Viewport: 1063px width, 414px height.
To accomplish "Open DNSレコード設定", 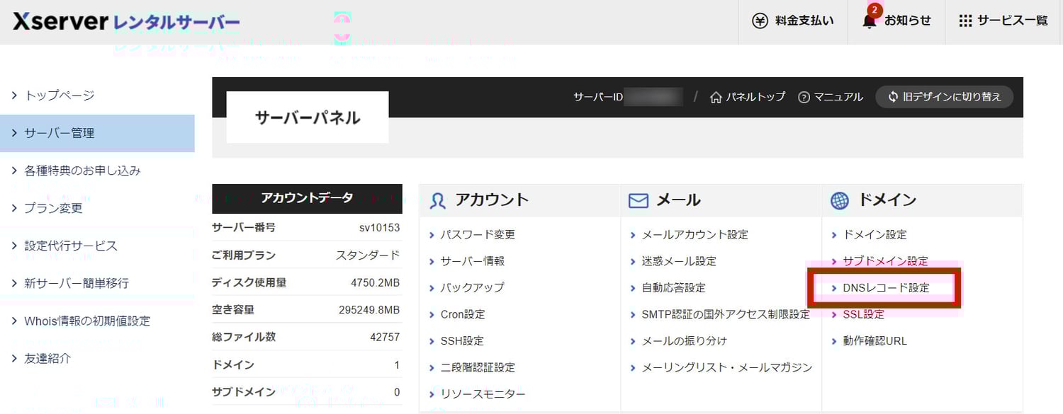I will click(x=885, y=287).
